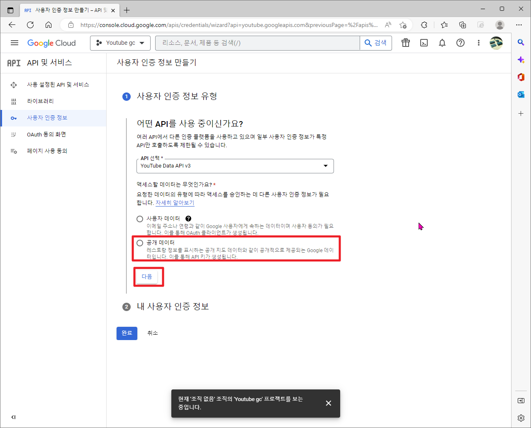The width and height of the screenshot is (531, 428).
Task: Open the help question mark icon
Action: [460, 43]
